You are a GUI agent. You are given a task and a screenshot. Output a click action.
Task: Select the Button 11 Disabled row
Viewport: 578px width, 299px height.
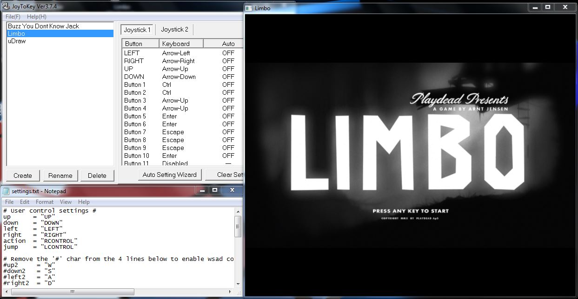pos(182,163)
